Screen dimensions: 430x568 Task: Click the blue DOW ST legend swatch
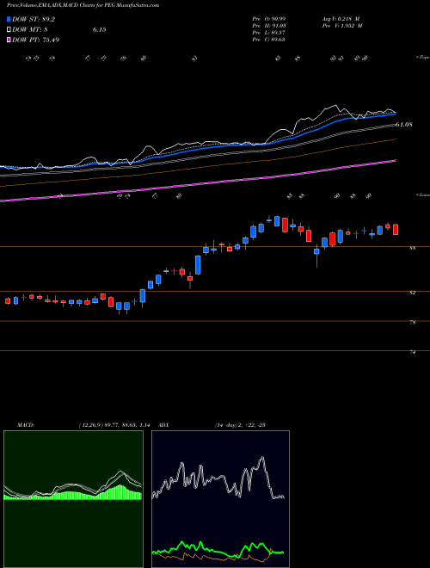coord(9,19)
